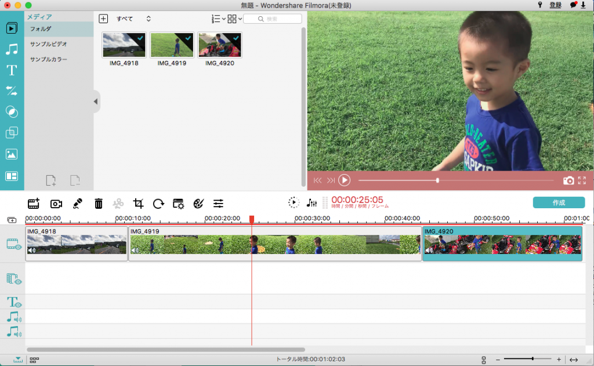The width and height of the screenshot is (594, 366).
Task: Select the IMG_4919 thumbnail in media library
Action: tap(172, 45)
